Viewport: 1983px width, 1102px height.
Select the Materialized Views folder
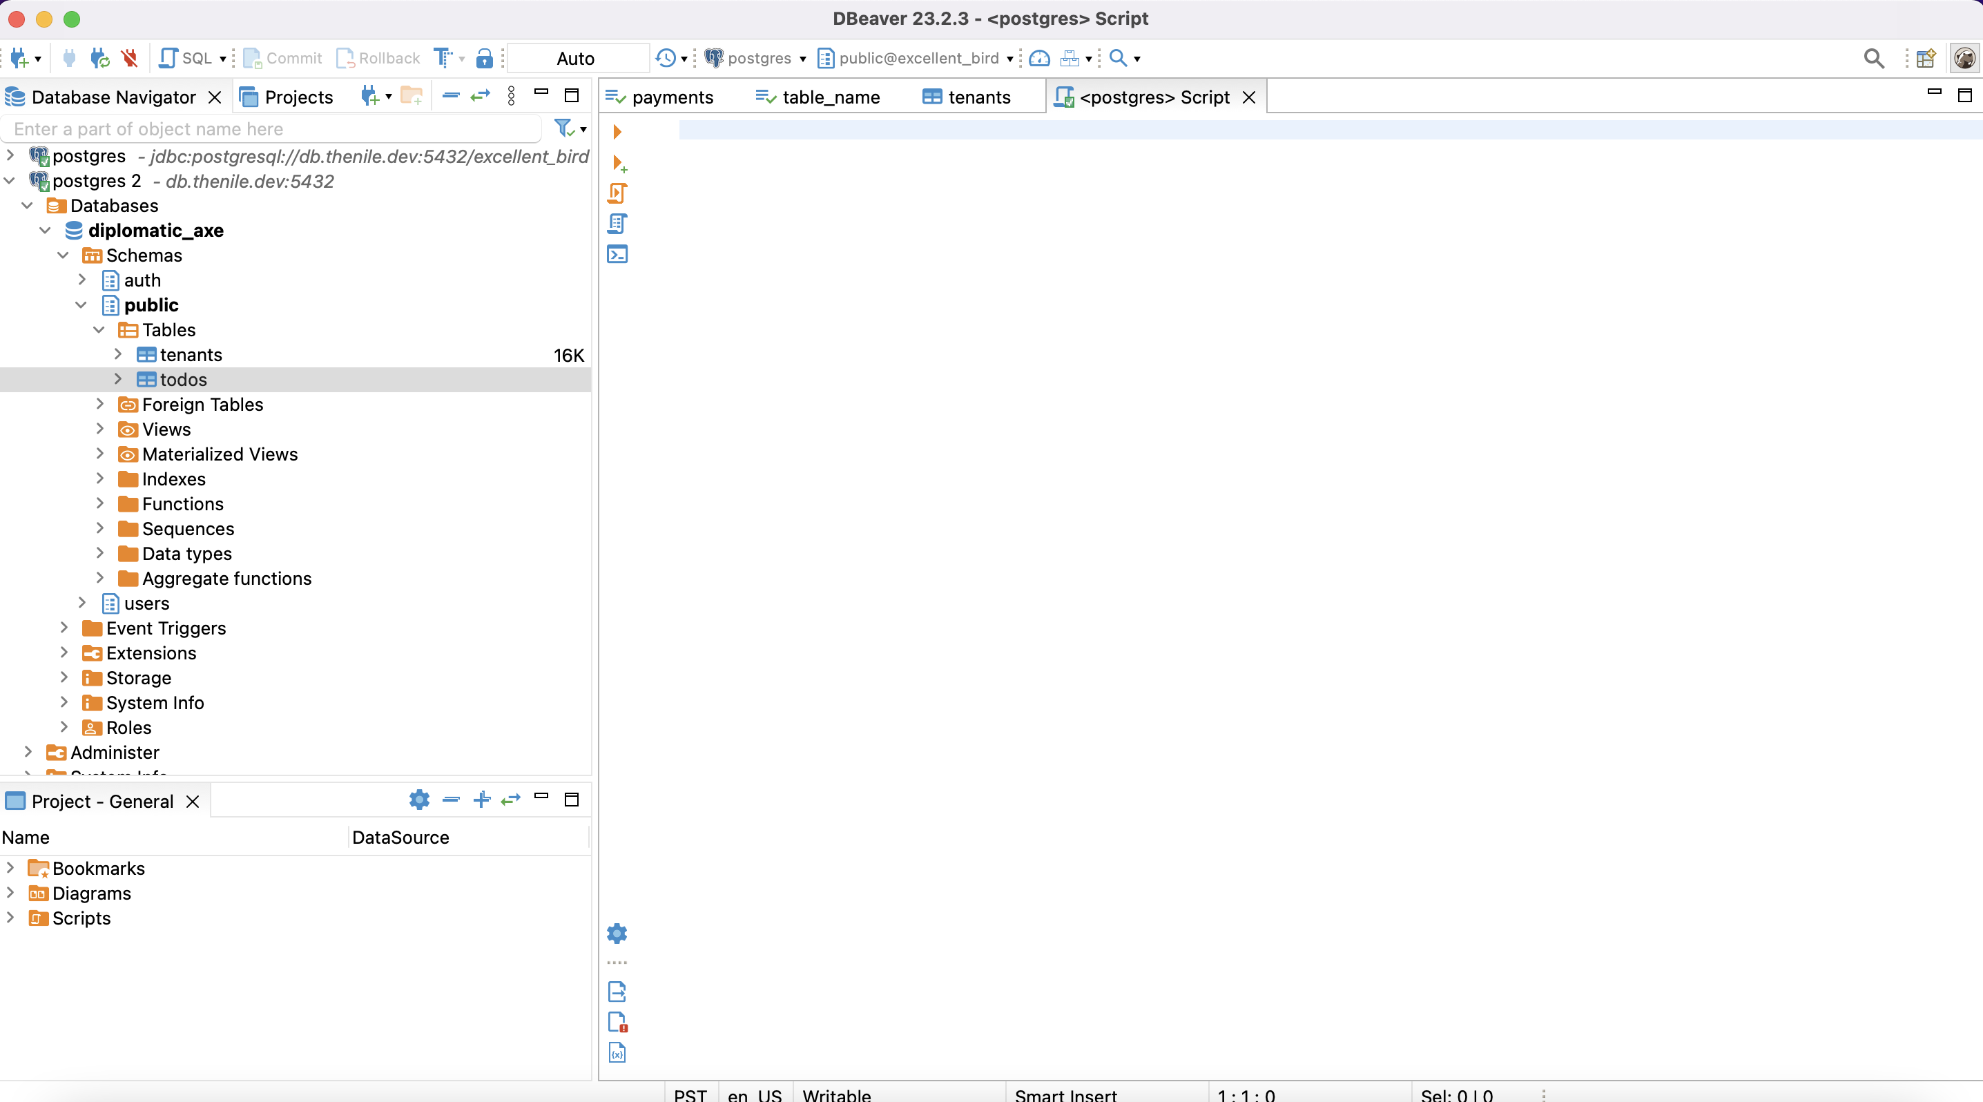click(220, 454)
